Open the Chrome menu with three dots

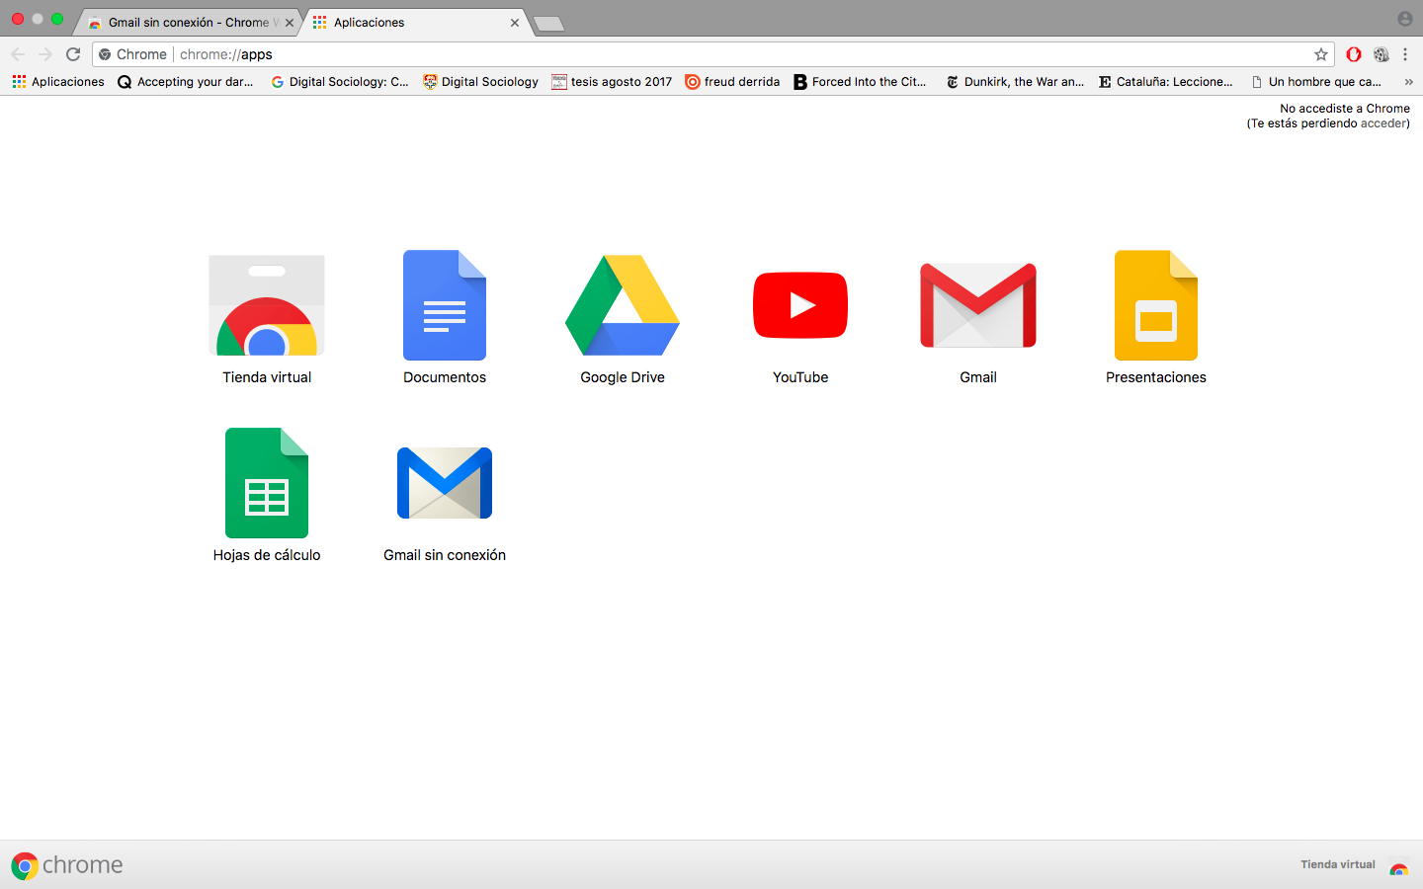click(1406, 54)
